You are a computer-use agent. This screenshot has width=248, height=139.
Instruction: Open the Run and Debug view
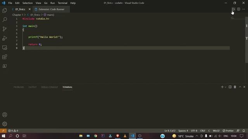pos(5,38)
